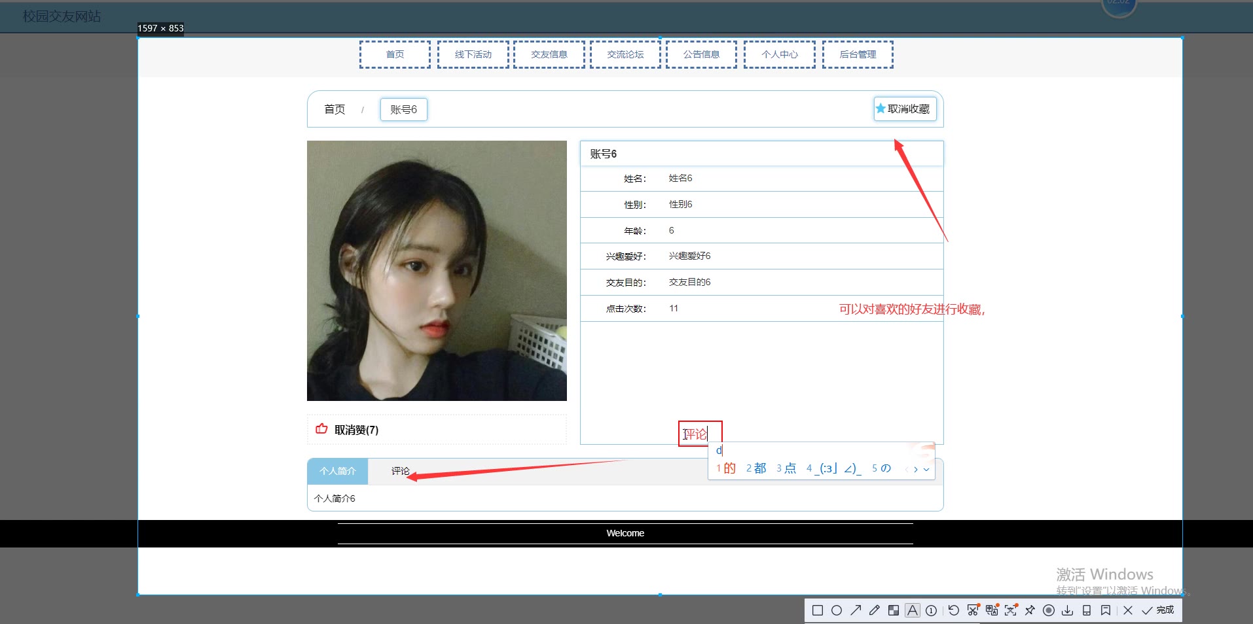Go to previous IME candidate page
The image size is (1253, 624).
coord(907,469)
